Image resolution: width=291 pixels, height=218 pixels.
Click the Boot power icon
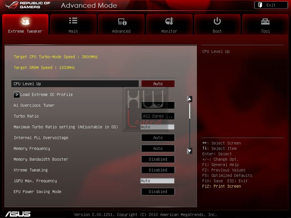point(217,21)
